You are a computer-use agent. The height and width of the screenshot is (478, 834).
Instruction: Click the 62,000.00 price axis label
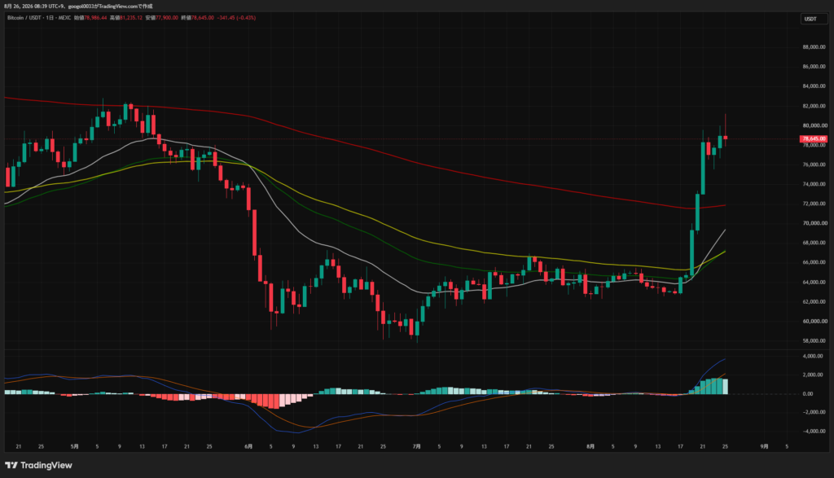pos(814,301)
